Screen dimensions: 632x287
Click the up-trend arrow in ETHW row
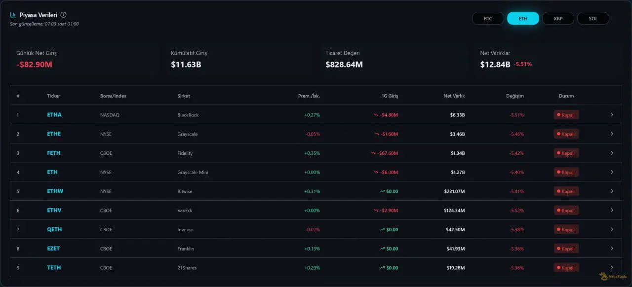pos(382,191)
